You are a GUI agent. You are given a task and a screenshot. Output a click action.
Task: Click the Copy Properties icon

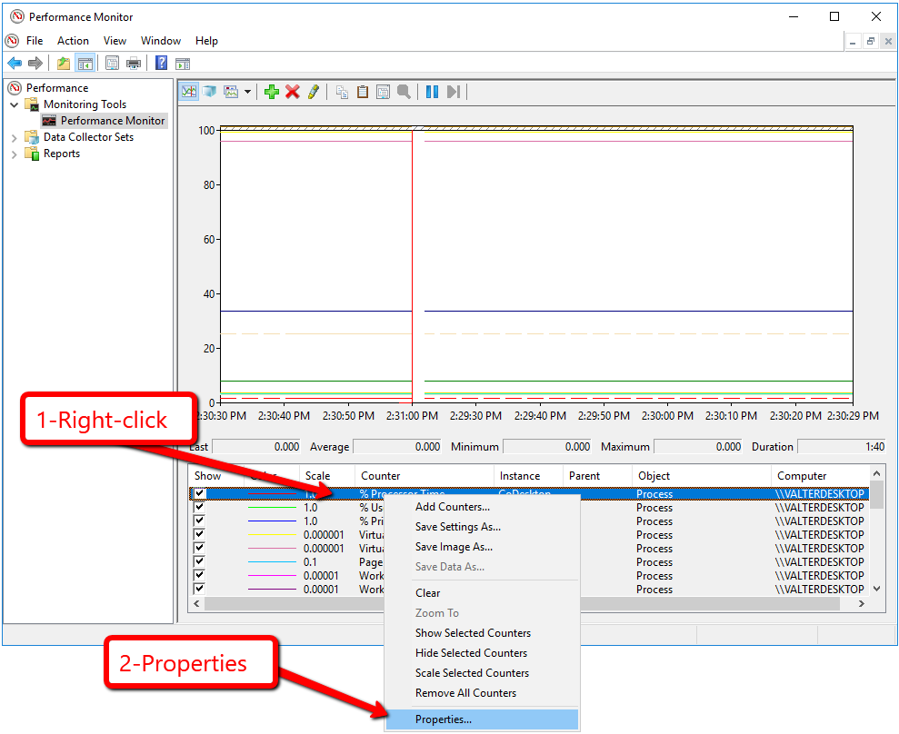pyautogui.click(x=343, y=92)
